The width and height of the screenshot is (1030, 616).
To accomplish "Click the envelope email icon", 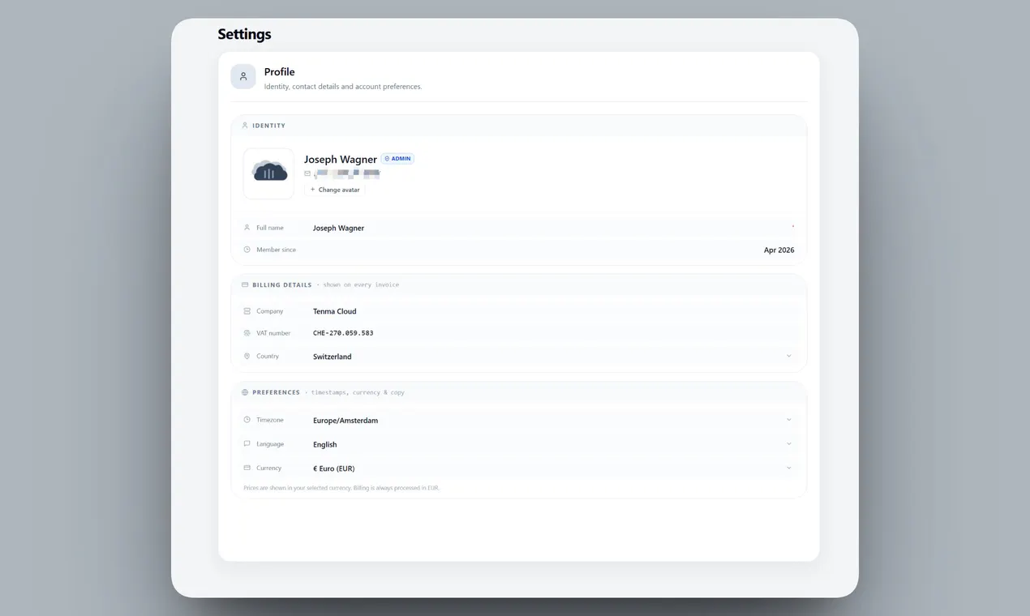I will point(307,173).
